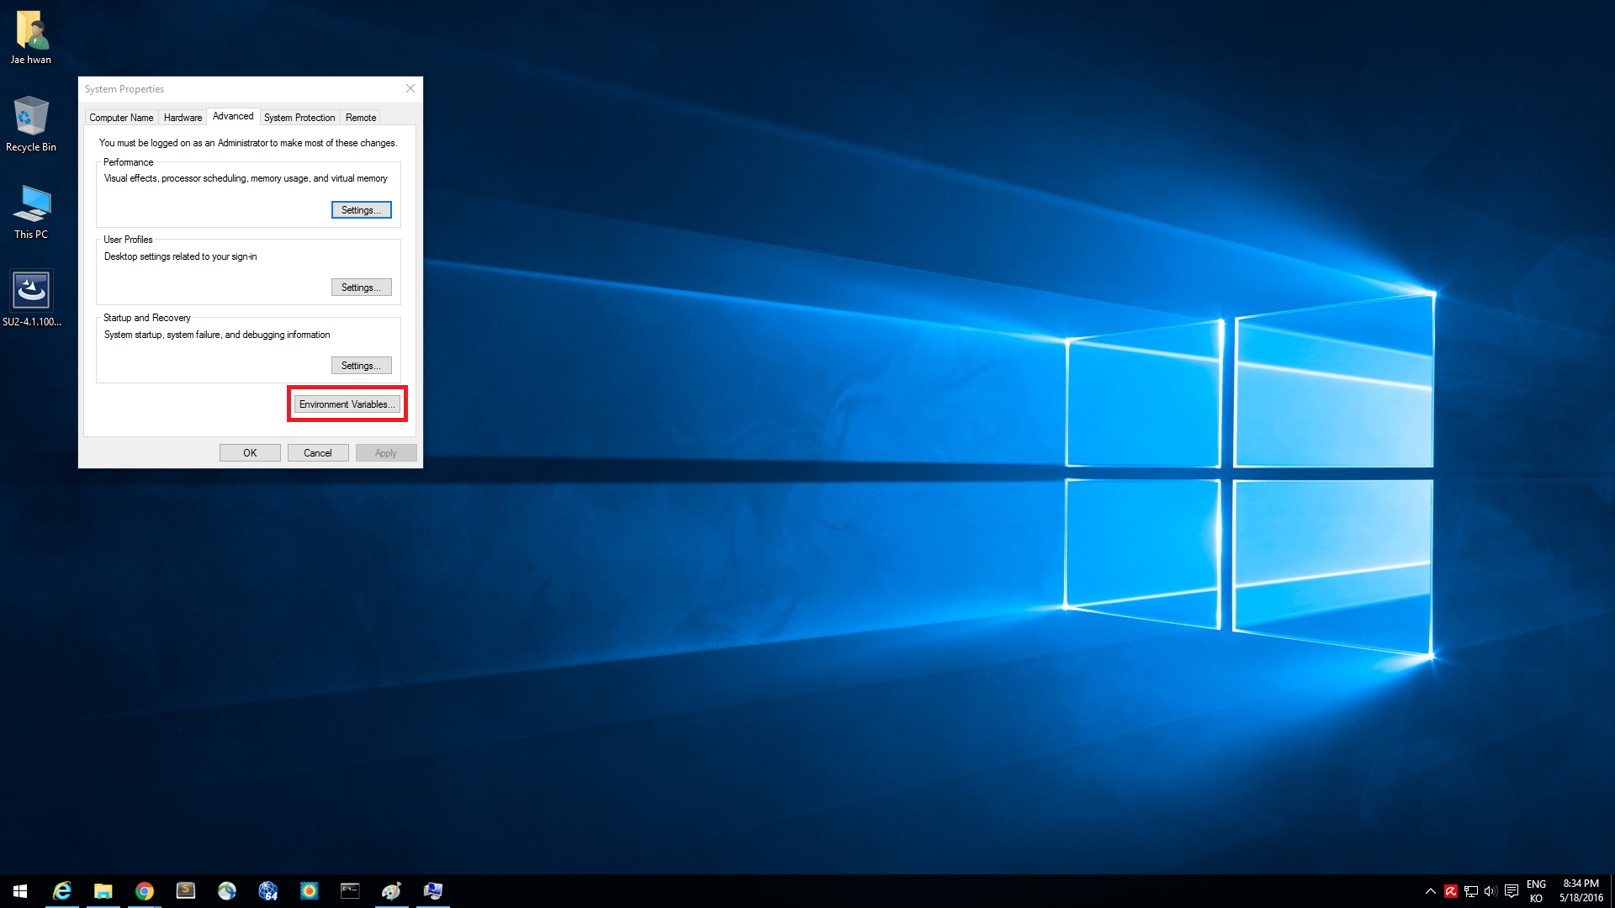Open Sublime Text from the taskbar
The image size is (1615, 908).
186,890
